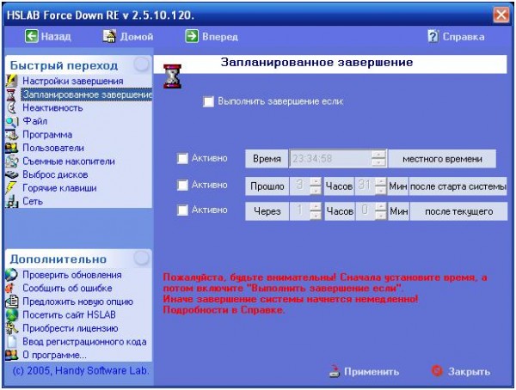Open Проверить обновления link
This screenshot has width=516, height=390.
tap(72, 275)
